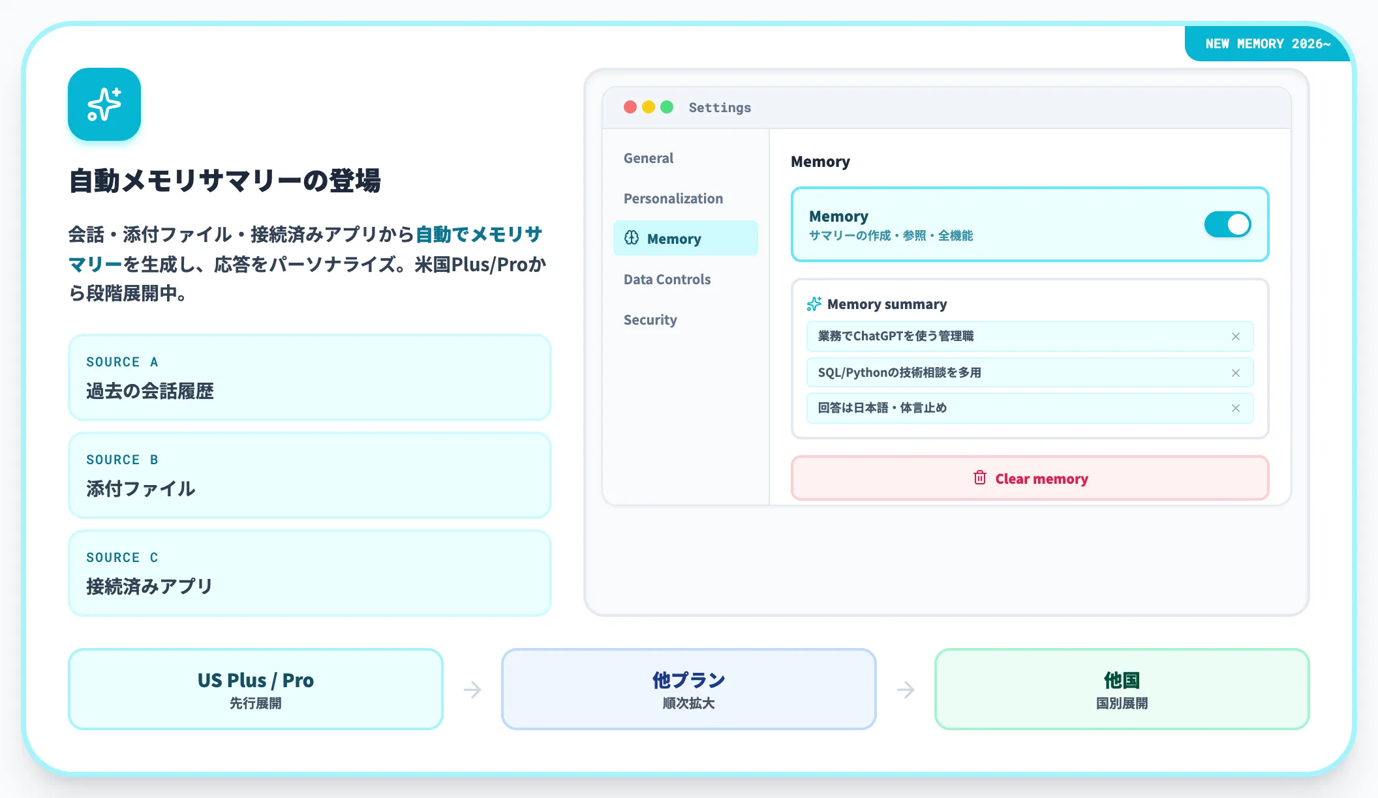The height and width of the screenshot is (798, 1378).
Task: Select the SOURCE B 添付ファイル card
Action: click(x=310, y=475)
